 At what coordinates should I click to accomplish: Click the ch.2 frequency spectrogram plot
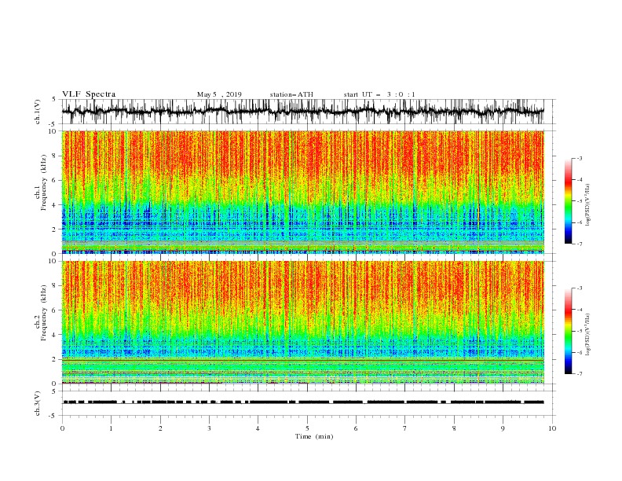302,322
